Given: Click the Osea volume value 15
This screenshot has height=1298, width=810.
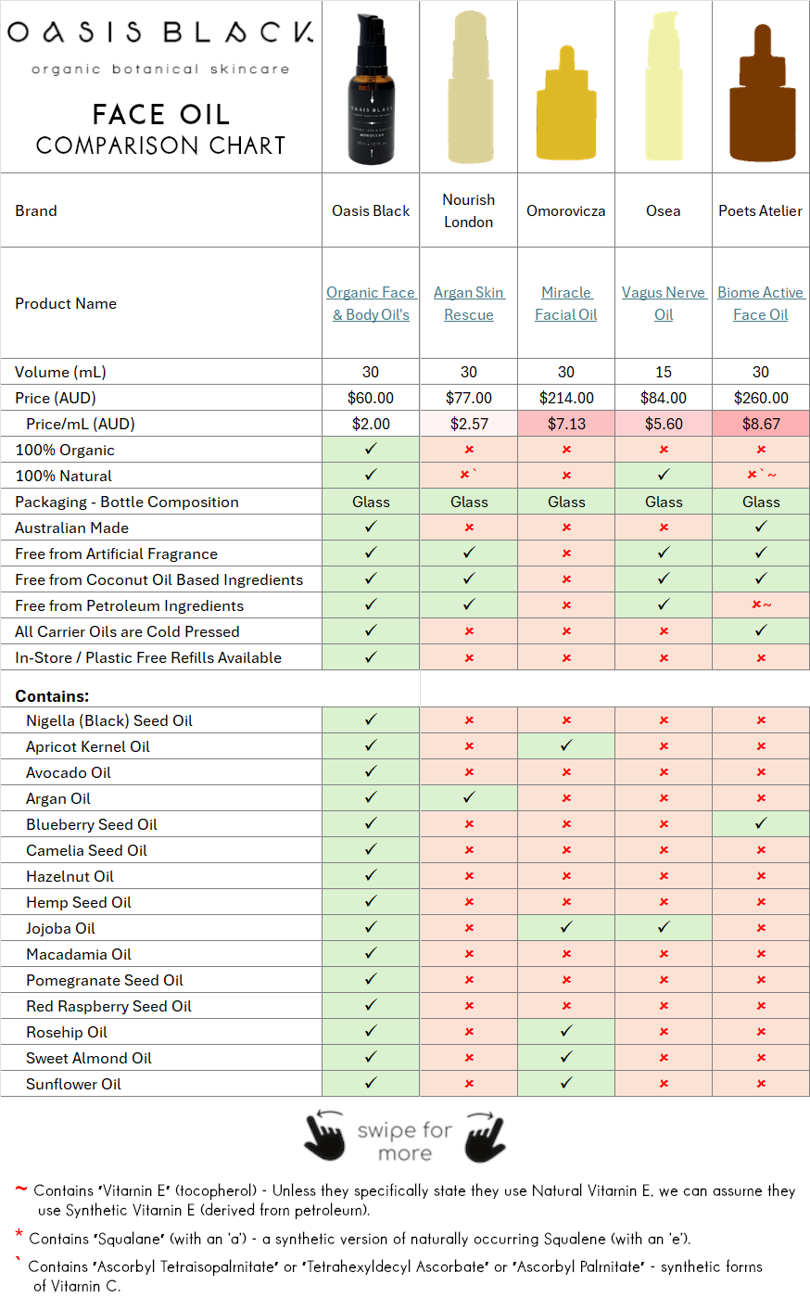Looking at the screenshot, I should 664,372.
